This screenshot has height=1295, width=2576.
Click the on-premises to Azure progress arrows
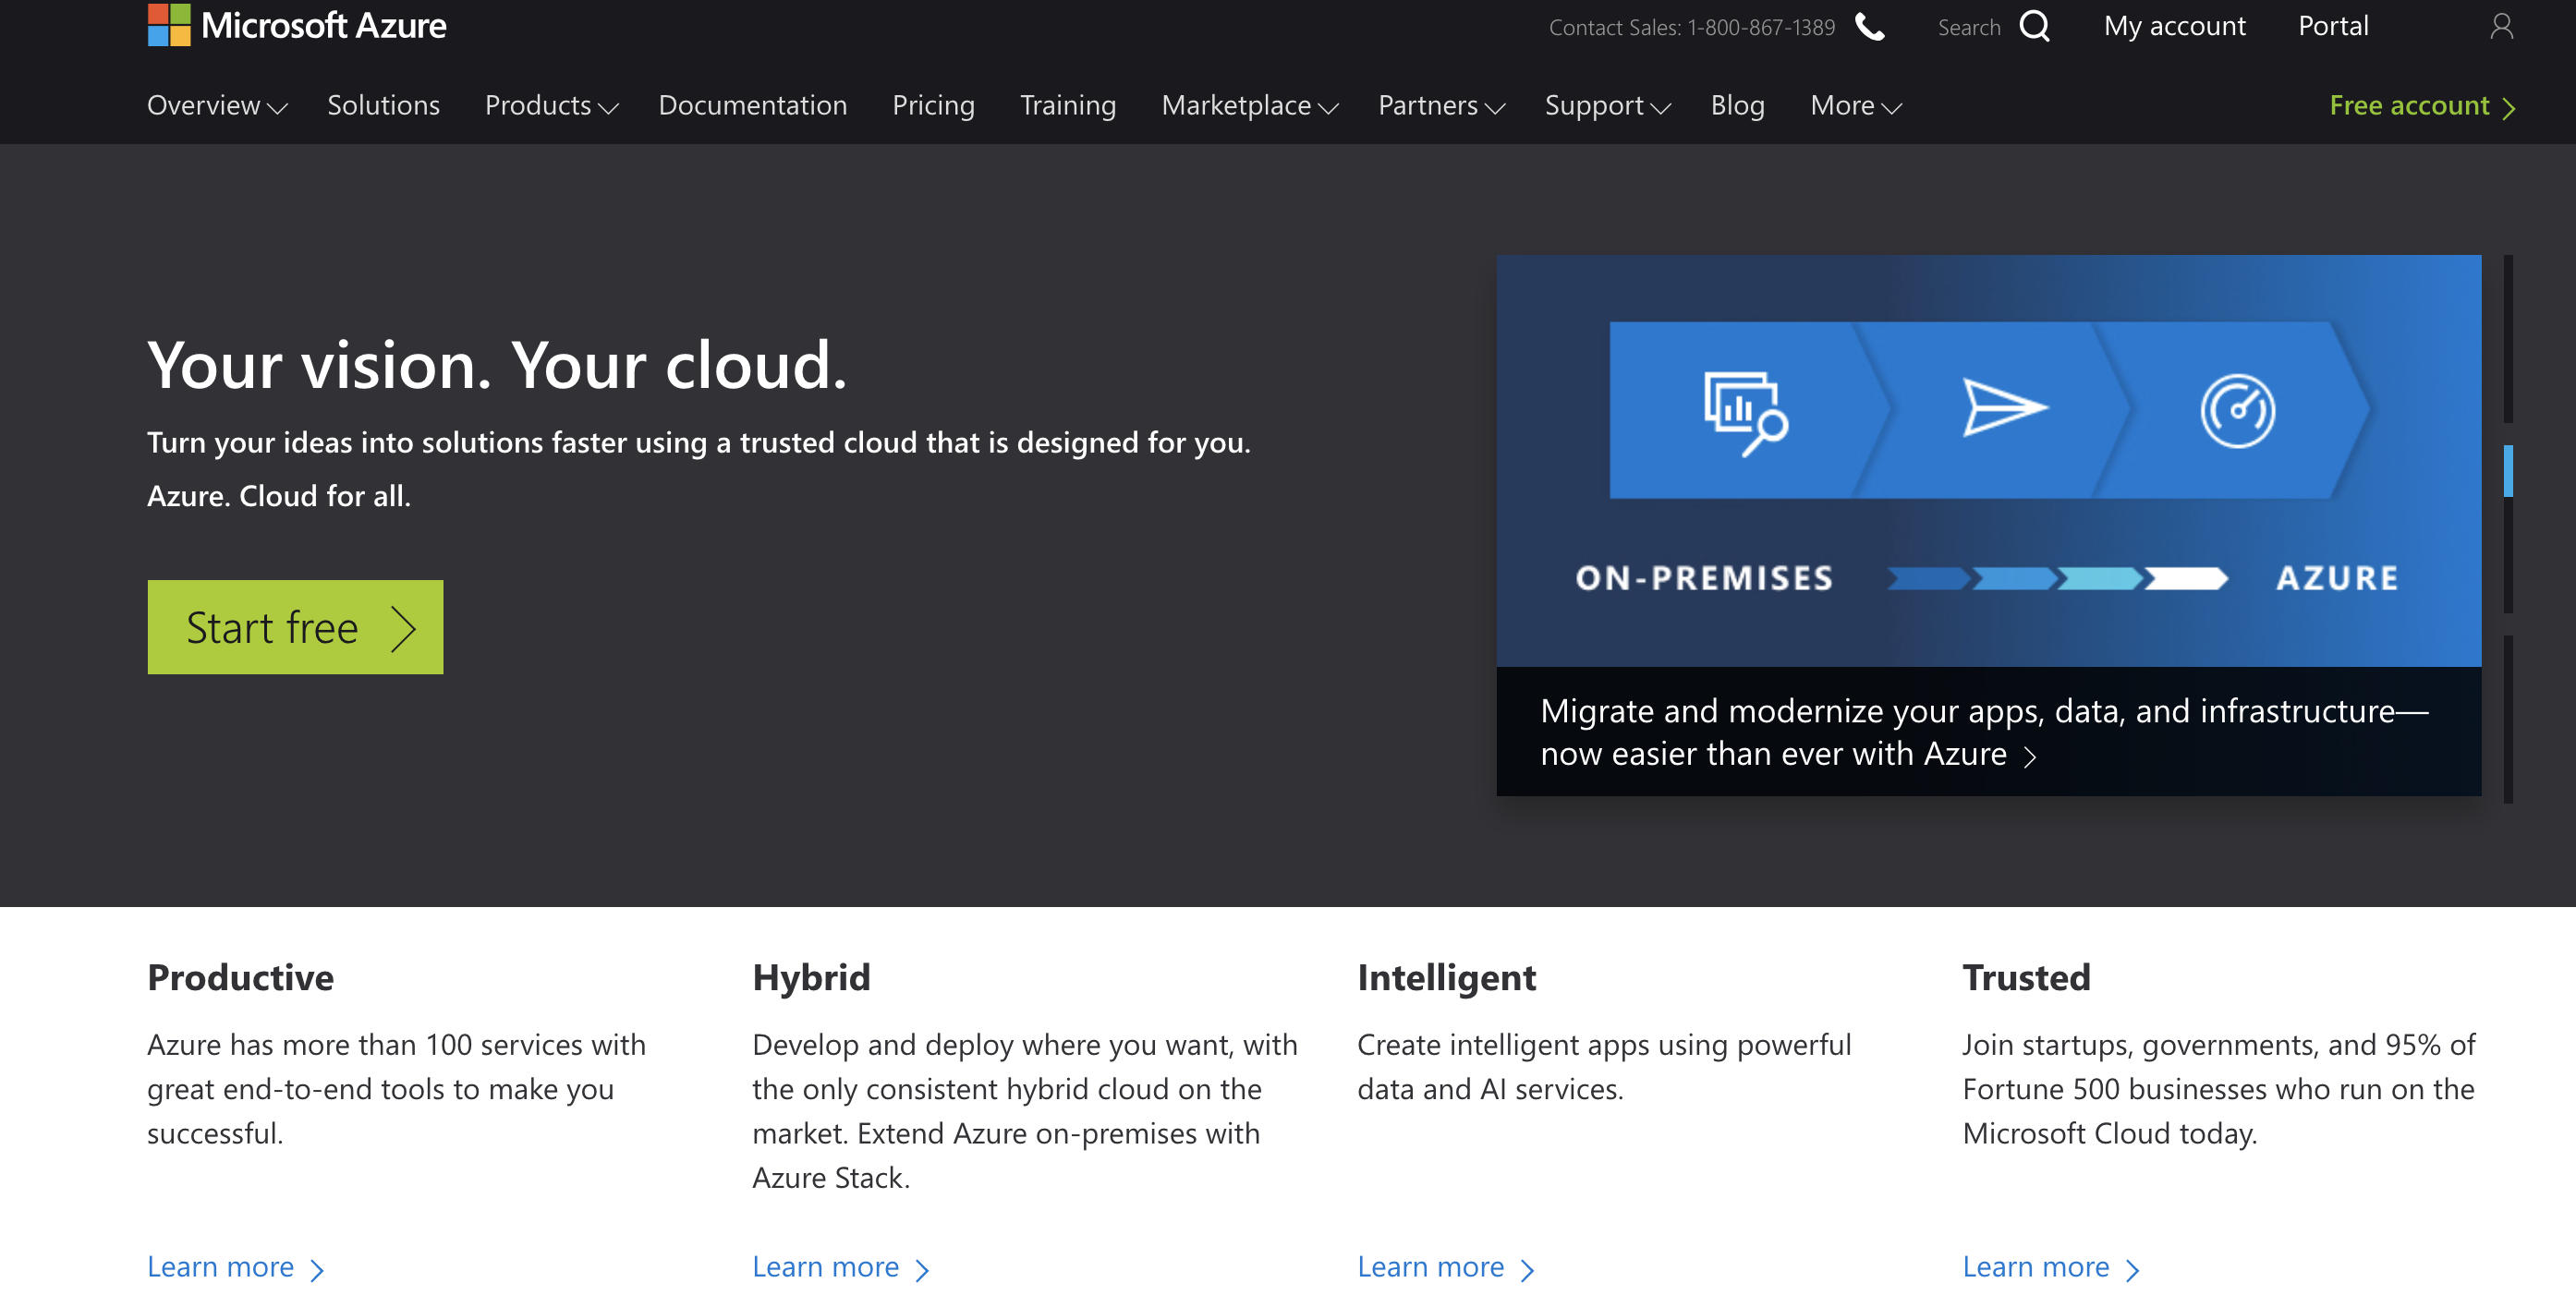pos(2056,578)
